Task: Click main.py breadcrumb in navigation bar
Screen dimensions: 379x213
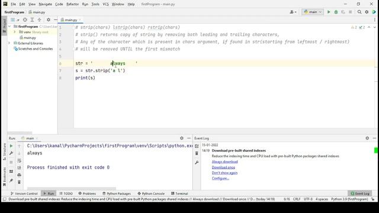Action: [37, 12]
